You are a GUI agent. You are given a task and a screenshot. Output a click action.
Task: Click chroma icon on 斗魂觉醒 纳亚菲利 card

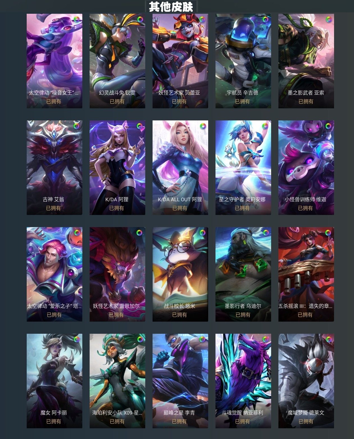point(265,340)
